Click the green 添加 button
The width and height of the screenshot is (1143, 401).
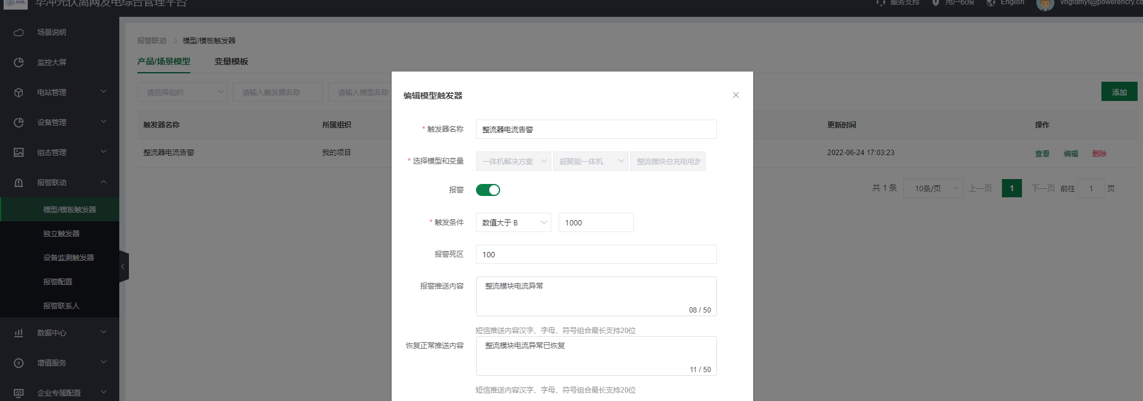pos(1119,92)
